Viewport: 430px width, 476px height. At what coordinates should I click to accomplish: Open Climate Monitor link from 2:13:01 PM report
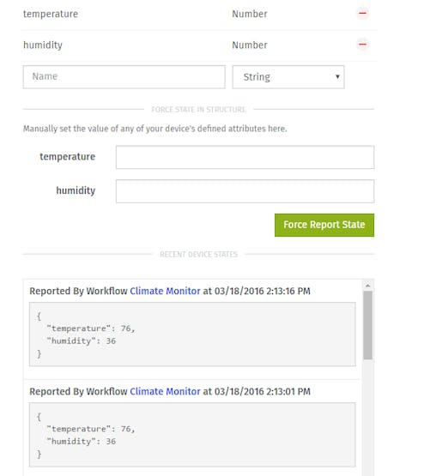[165, 391]
